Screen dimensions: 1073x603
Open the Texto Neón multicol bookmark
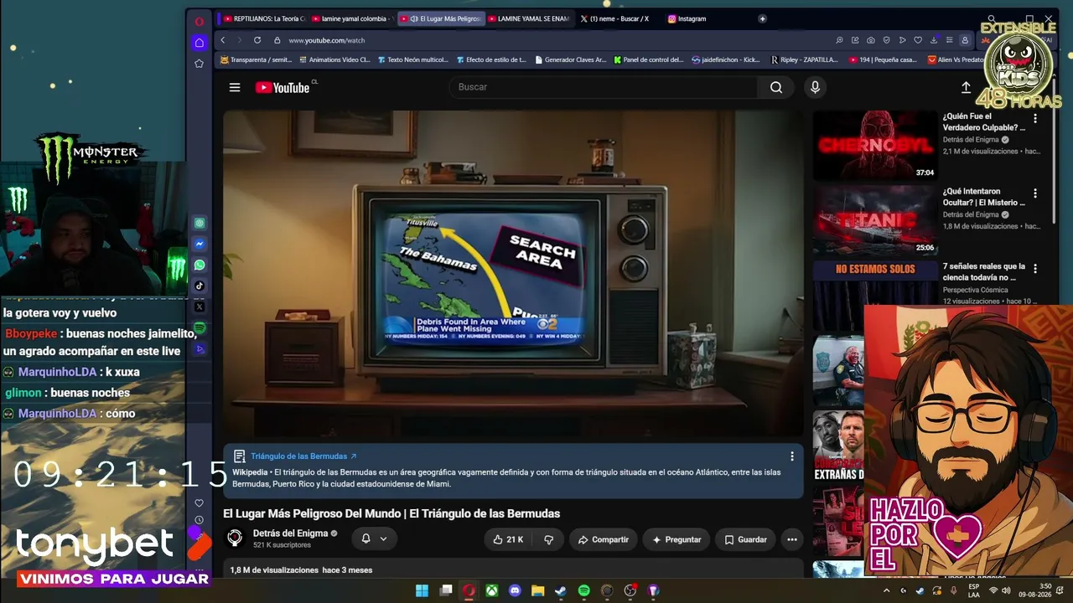[413, 59]
